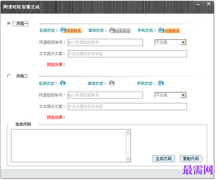The image size is (219, 180).
Task: Click the 在线状态 label in 风格二
Action: pyautogui.click(x=48, y=83)
